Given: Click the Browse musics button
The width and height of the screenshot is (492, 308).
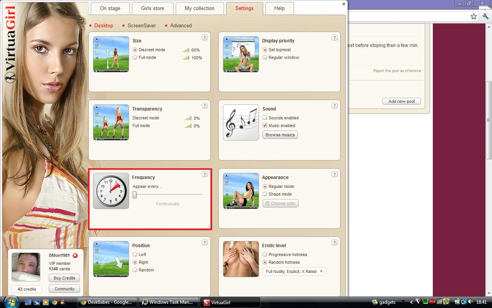Looking at the screenshot, I should 280,135.
